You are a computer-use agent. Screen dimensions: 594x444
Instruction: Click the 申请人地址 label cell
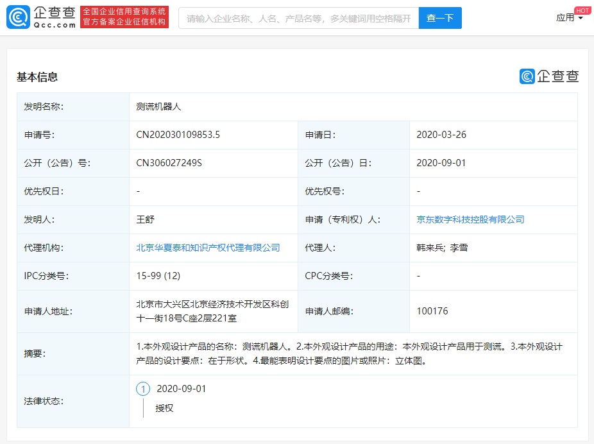point(73,312)
